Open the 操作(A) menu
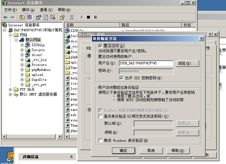Image resolution: width=226 pixels, height=164 pixels. pyautogui.click(x=28, y=10)
